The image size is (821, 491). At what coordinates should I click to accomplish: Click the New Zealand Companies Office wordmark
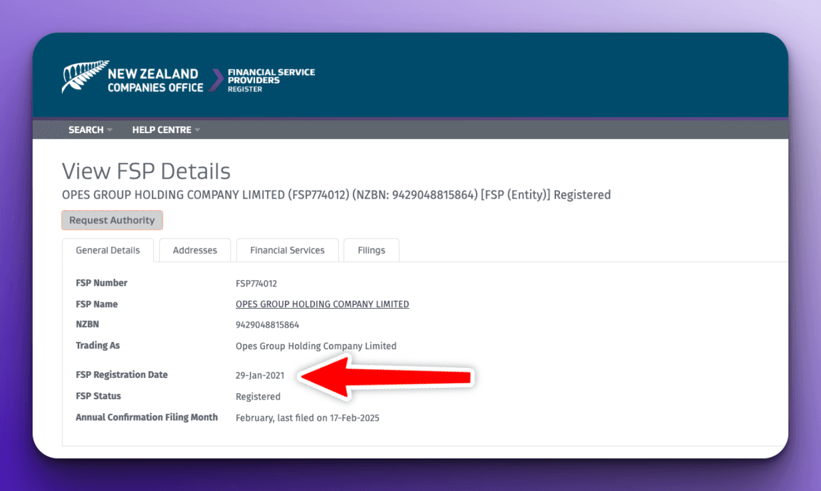pos(155,81)
